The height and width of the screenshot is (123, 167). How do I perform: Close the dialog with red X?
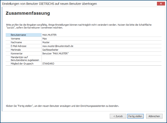coord(161,4)
